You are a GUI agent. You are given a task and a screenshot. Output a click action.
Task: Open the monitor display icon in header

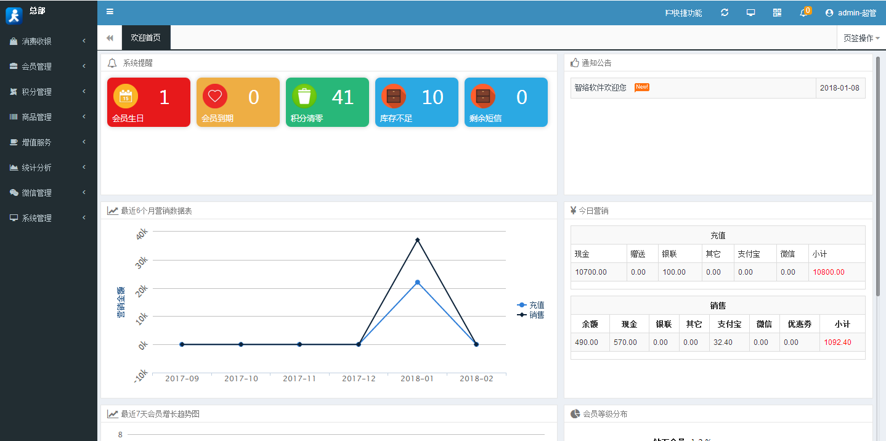(x=750, y=12)
